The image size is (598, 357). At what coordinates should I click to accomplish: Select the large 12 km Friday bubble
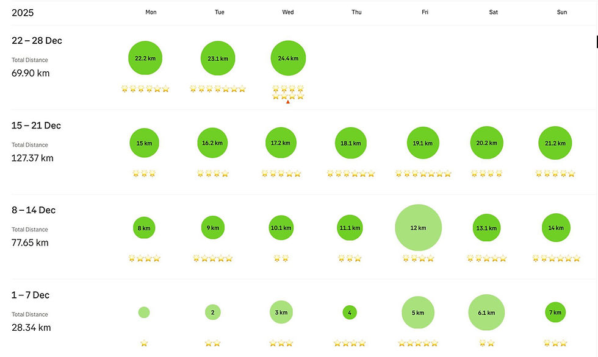pos(418,228)
